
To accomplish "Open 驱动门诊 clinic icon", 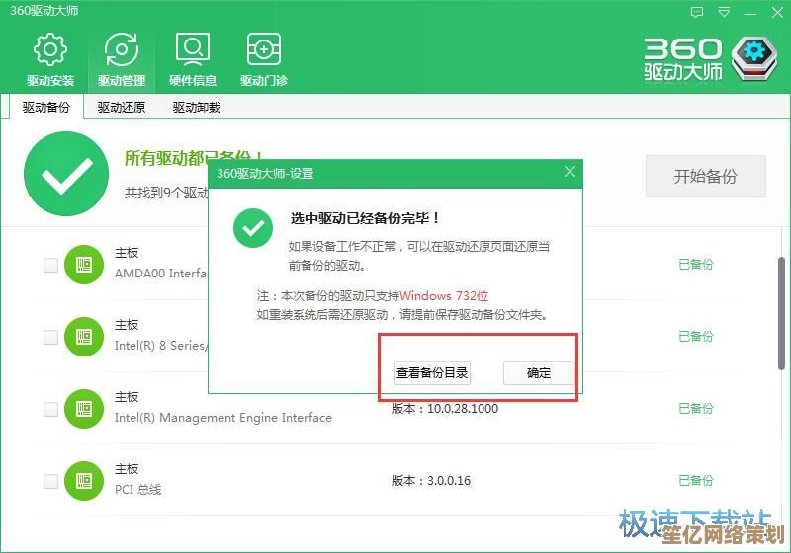I will 263,49.
